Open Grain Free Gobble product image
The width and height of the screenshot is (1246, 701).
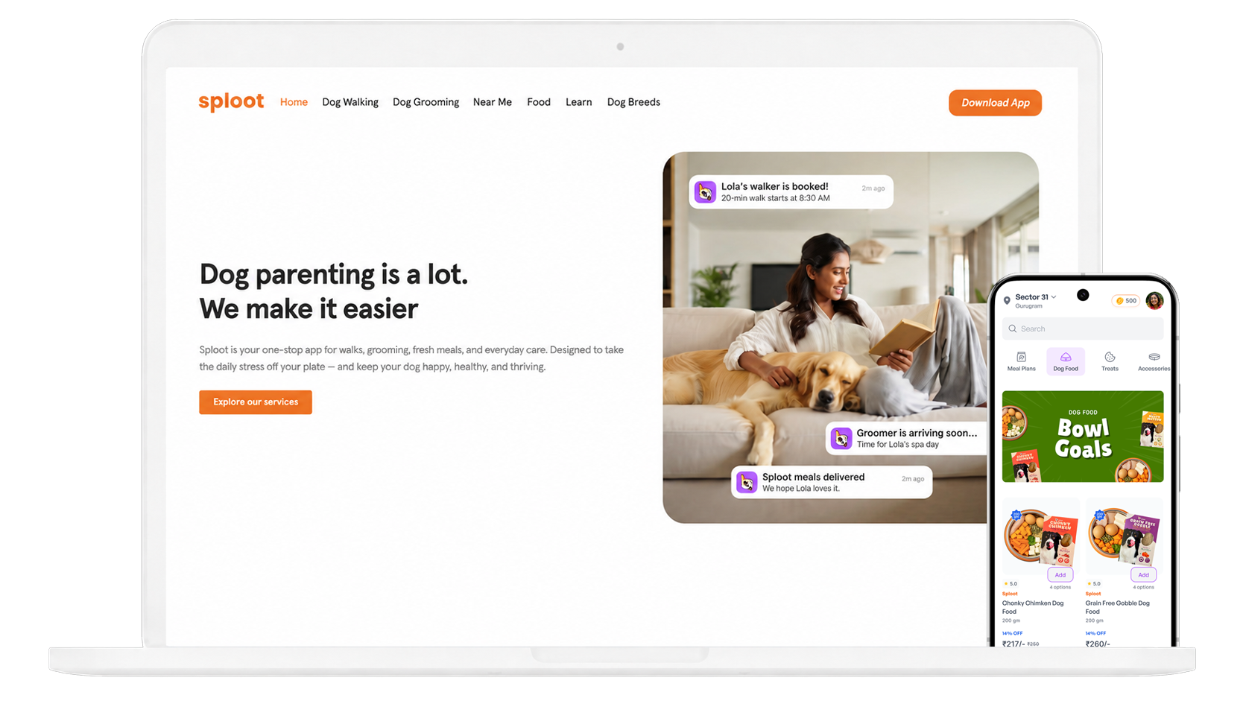(x=1124, y=536)
